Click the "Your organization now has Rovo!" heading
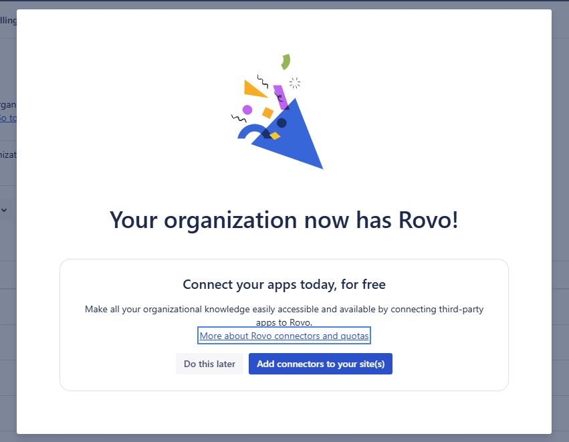 (284, 220)
